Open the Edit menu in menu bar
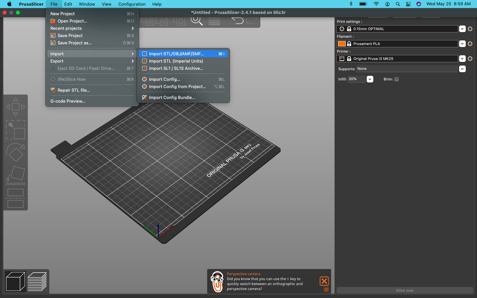The image size is (477, 298). 68,4
